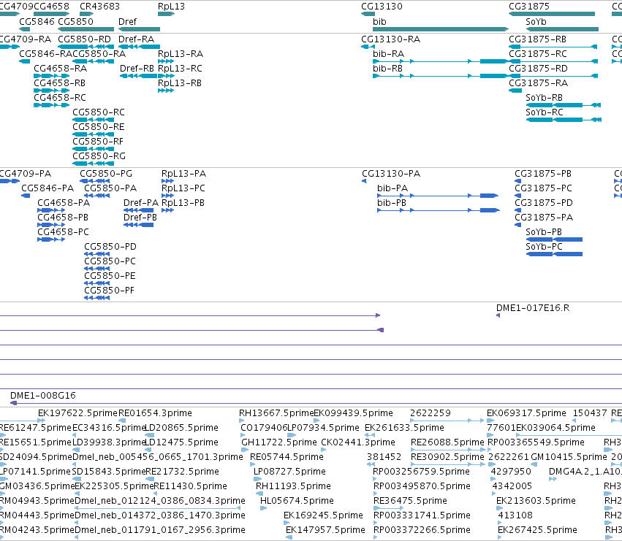Viewport: 622px width, 541px height.
Task: Select EST EK169245.5prime
Action: click(323, 515)
